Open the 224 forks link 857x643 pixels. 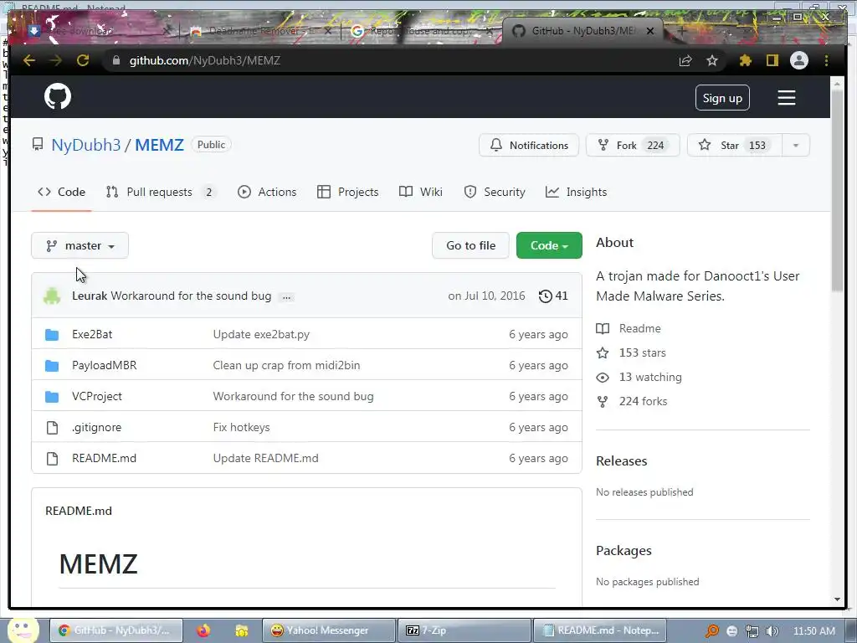click(x=632, y=401)
